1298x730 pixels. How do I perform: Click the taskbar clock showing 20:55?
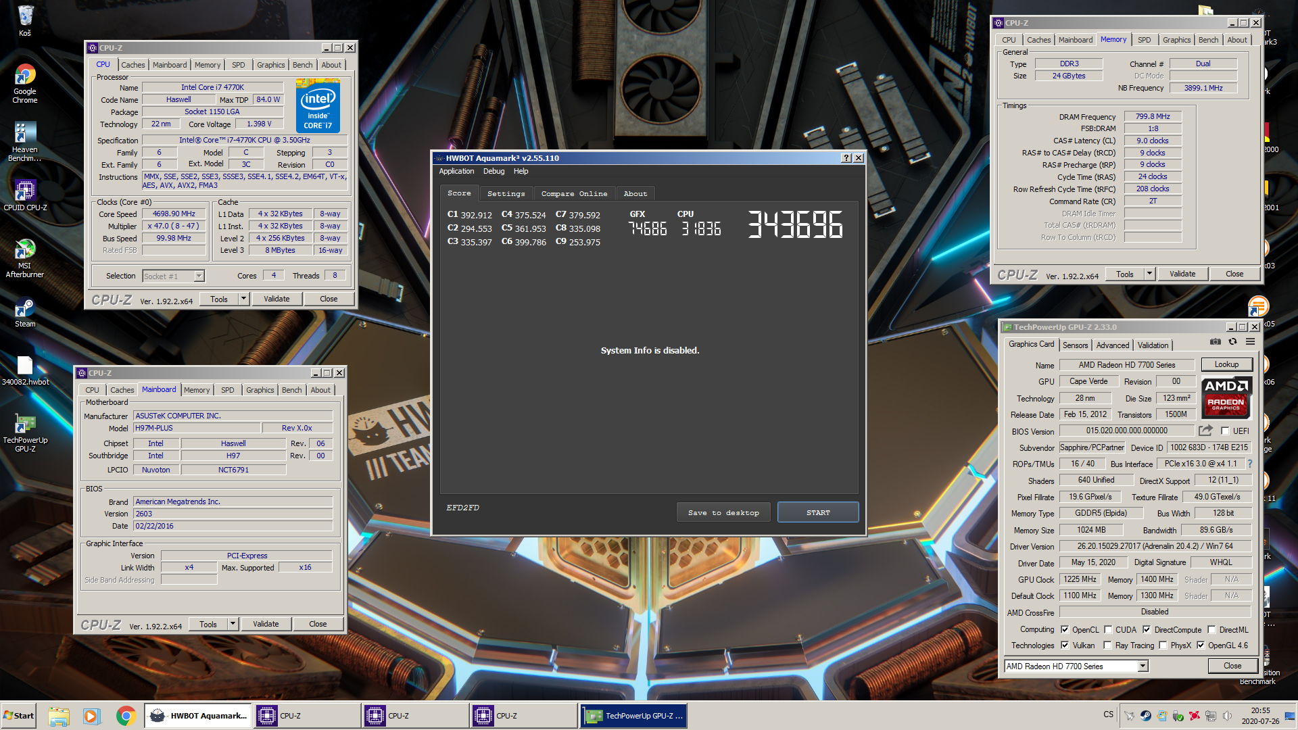(1260, 716)
